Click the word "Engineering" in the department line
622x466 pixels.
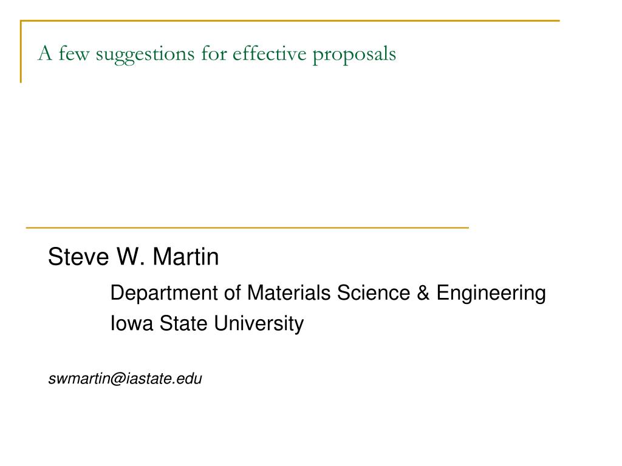point(491,294)
